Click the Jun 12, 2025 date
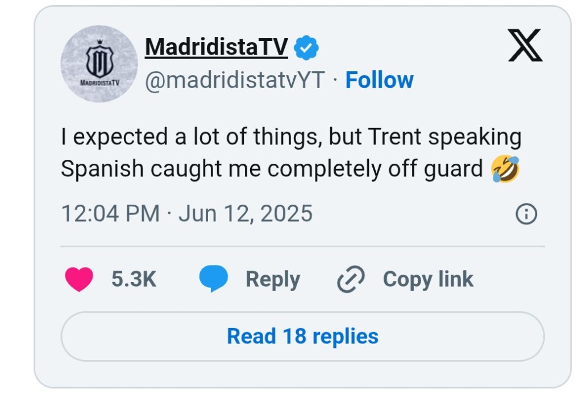 (x=246, y=214)
